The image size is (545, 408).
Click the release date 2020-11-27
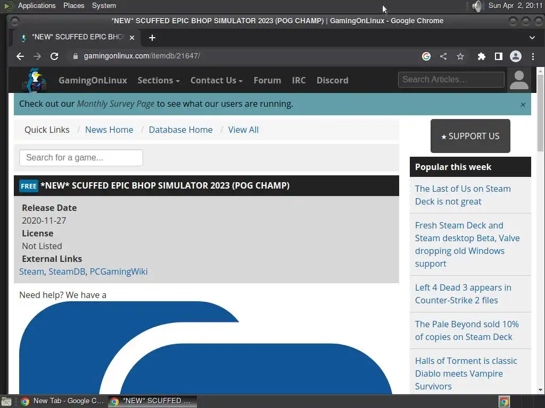click(44, 220)
